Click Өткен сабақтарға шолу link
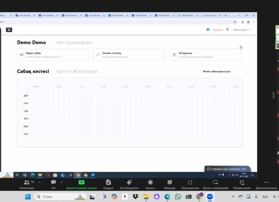279x202 pixels. tap(217, 71)
